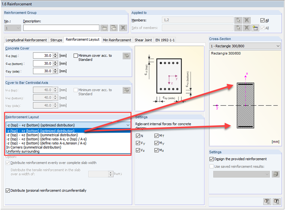Select the Reinforcement Layout tab

[82, 39]
